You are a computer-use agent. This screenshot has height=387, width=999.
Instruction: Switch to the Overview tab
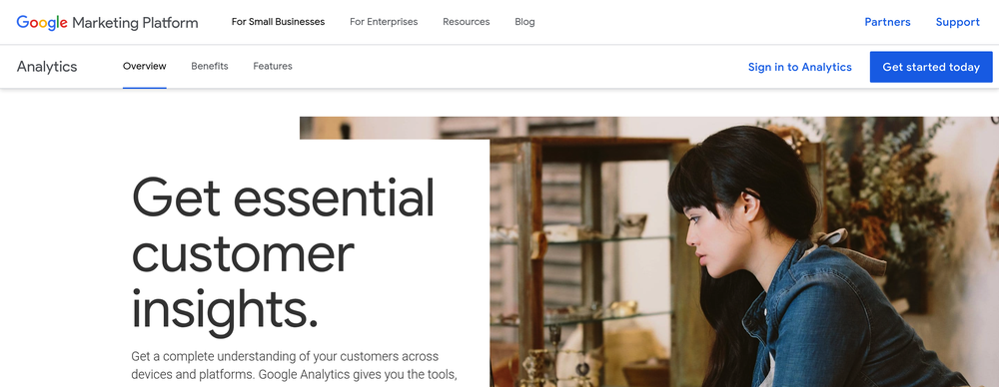pos(145,66)
